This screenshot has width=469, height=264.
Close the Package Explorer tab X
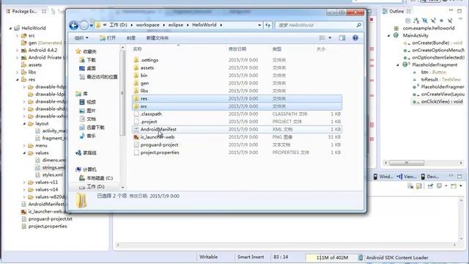tap(44, 12)
